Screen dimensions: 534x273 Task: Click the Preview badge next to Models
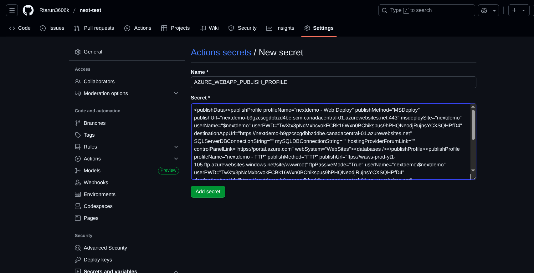[x=168, y=170]
